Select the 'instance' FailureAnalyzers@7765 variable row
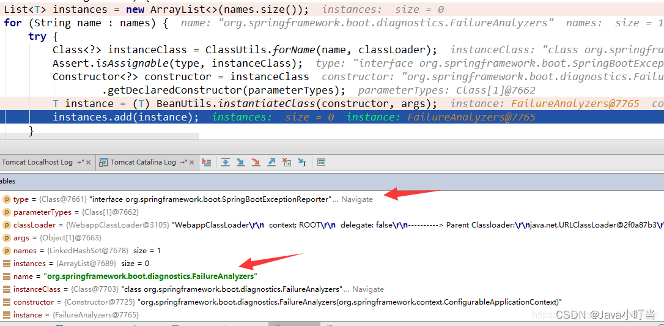The height and width of the screenshot is (326, 664). tap(332, 315)
